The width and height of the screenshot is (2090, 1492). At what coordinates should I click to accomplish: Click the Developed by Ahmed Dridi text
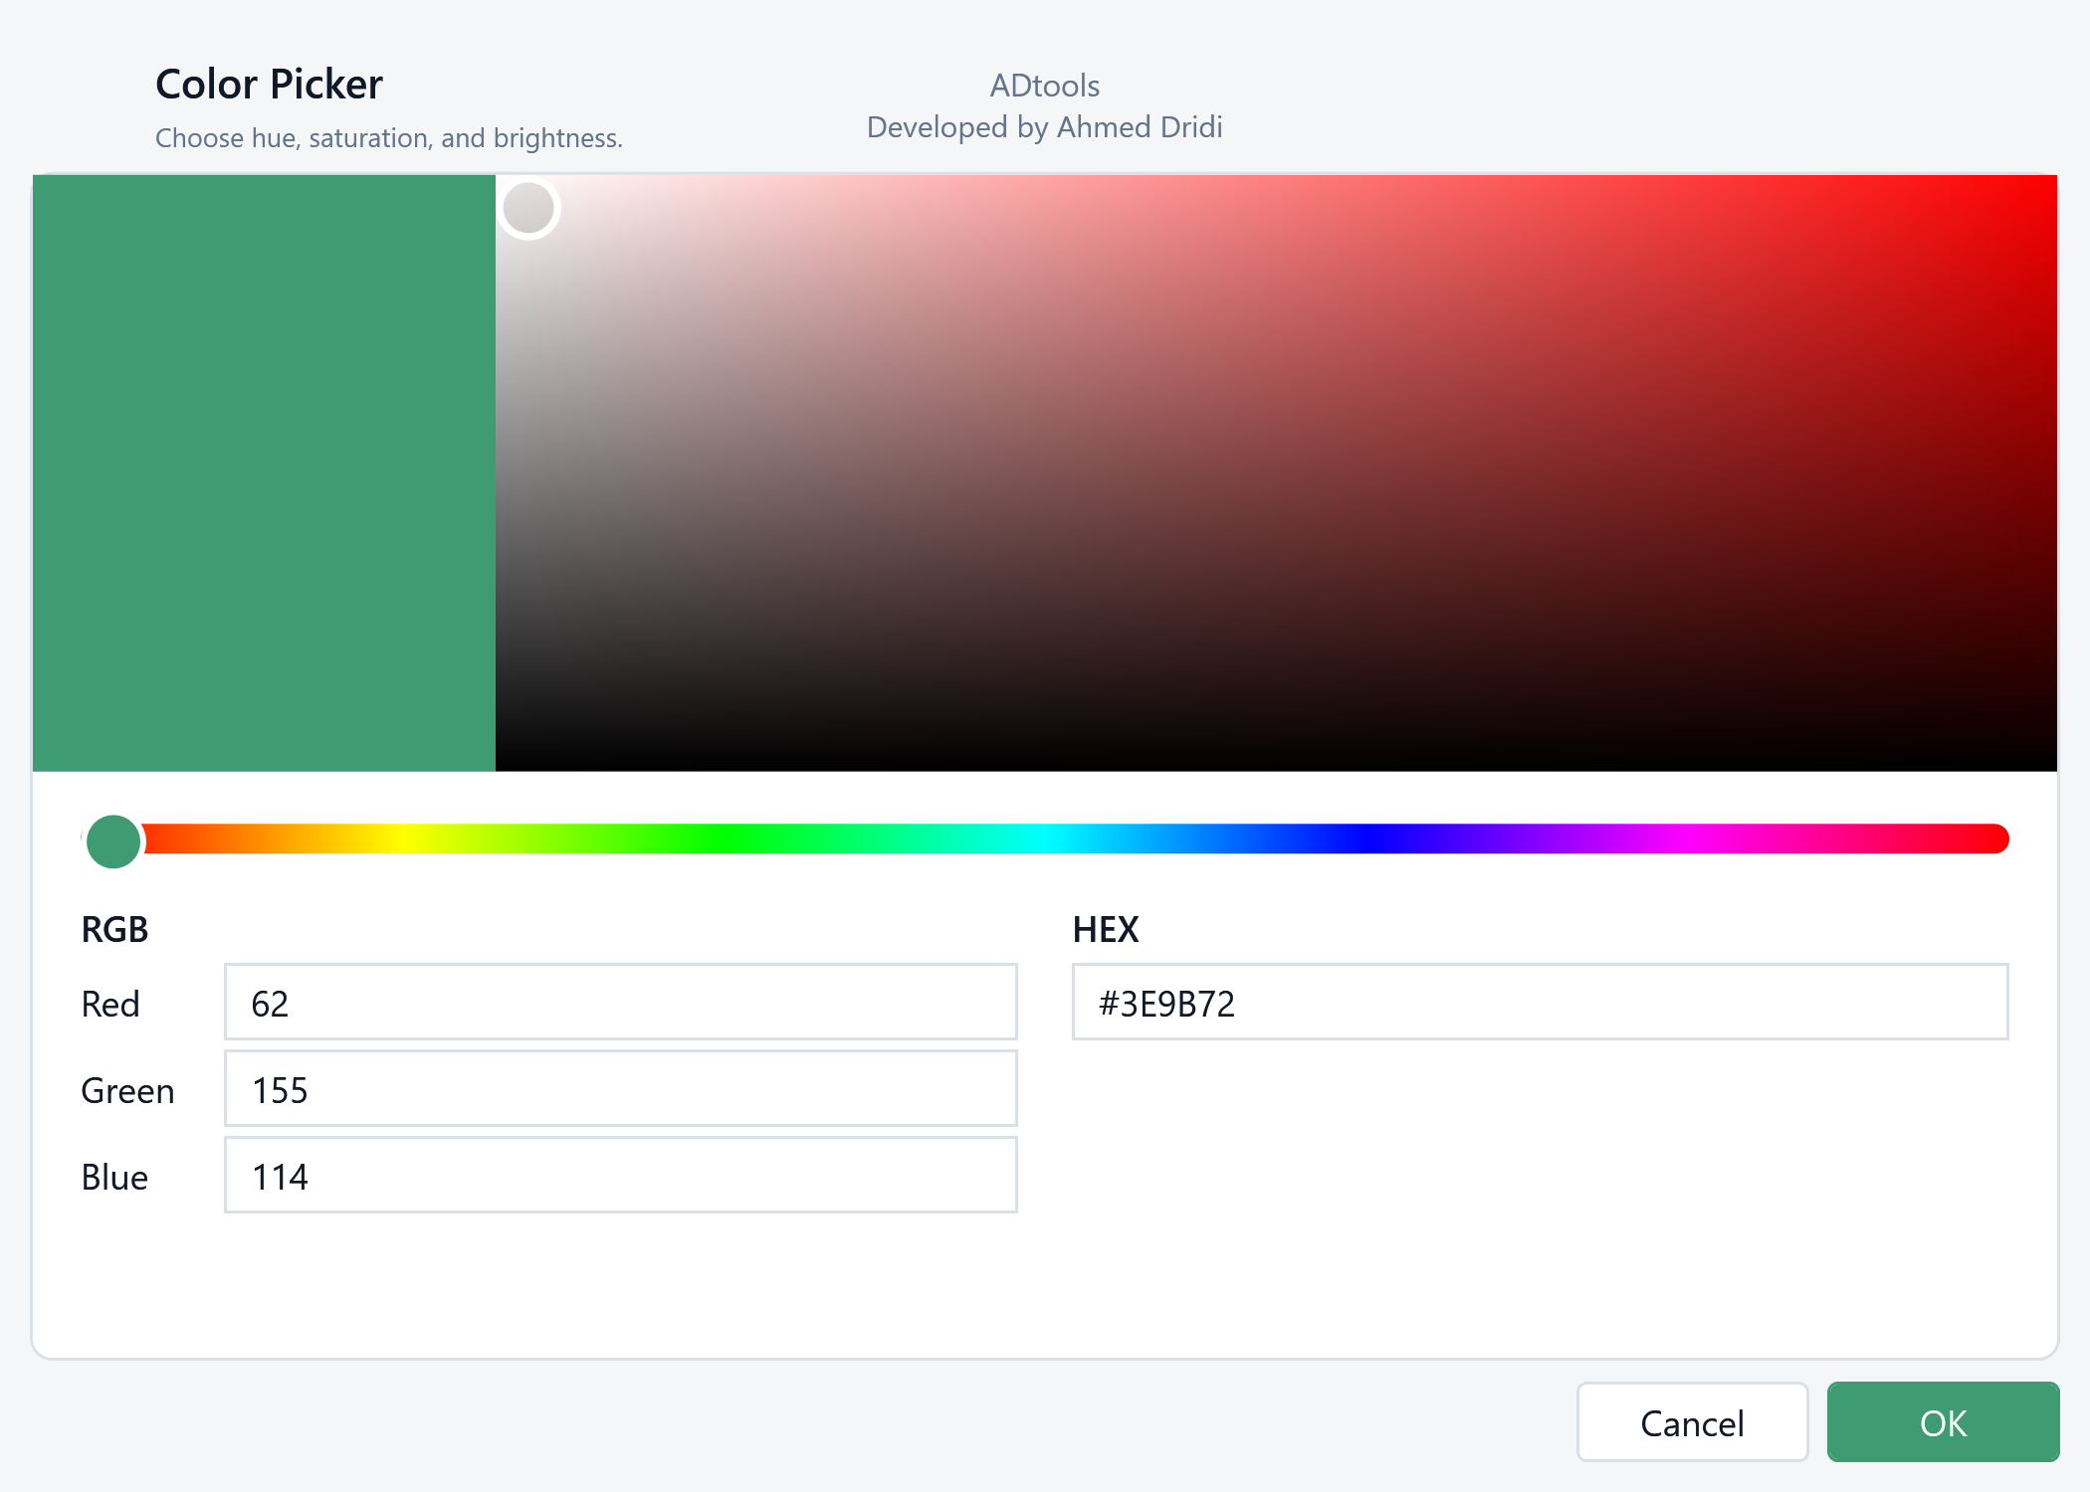(1045, 127)
